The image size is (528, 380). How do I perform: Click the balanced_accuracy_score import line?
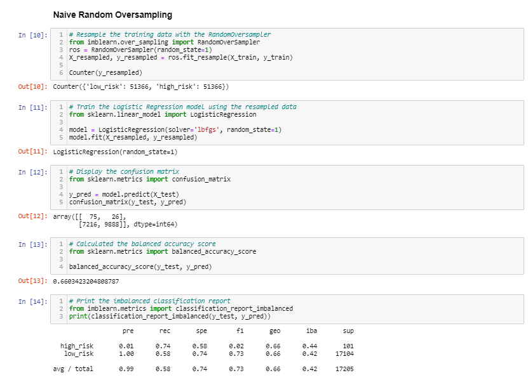click(163, 252)
